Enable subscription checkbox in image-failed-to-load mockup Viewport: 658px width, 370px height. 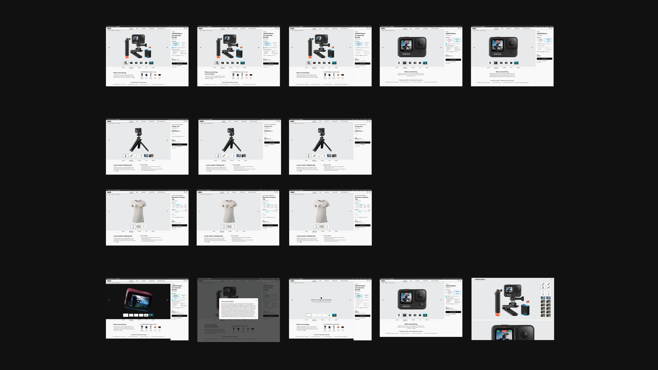click(355, 300)
